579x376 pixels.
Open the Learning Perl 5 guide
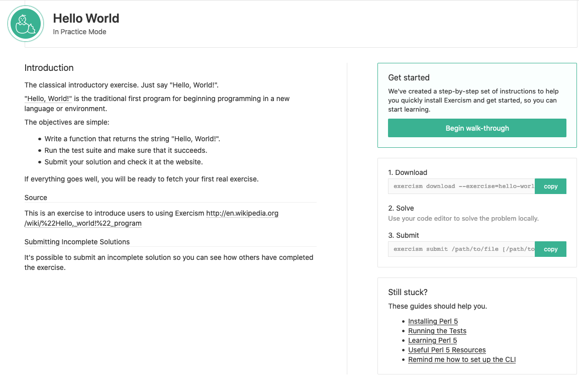point(432,340)
